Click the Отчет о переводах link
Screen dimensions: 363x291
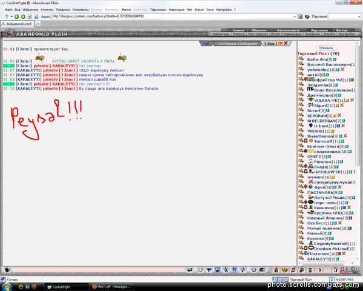[286, 34]
